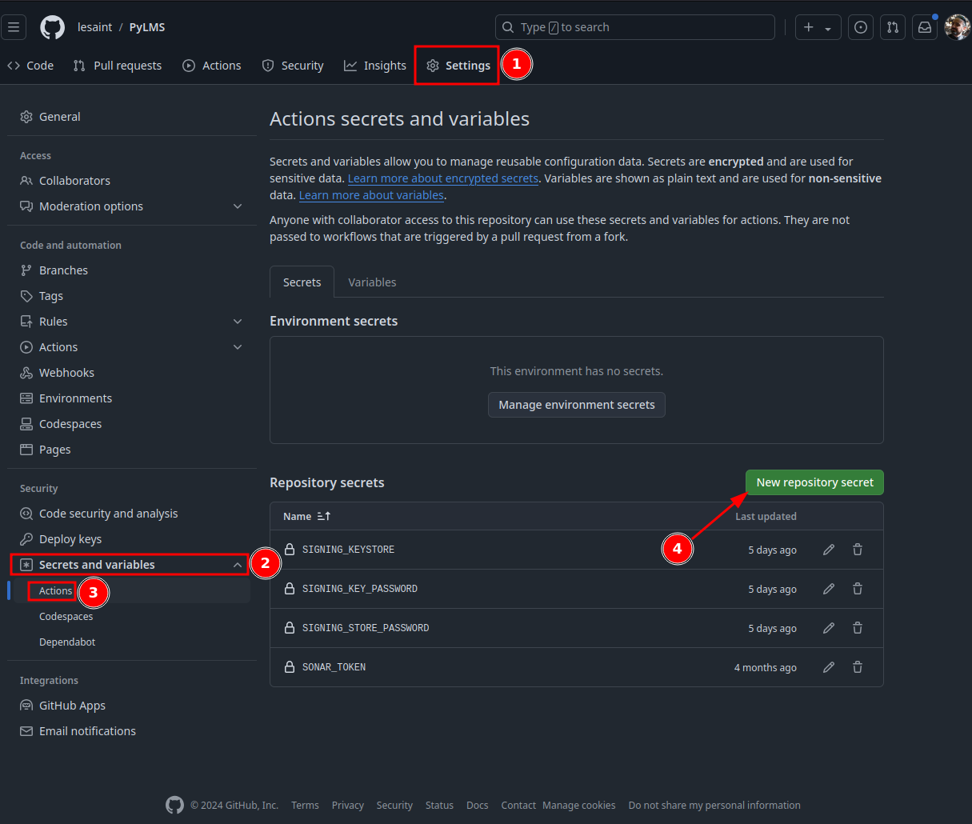Expand Moderation options chevron
This screenshot has height=824, width=972.
[238, 206]
